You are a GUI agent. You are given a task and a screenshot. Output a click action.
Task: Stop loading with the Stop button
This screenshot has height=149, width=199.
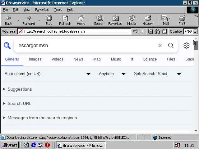(49, 20)
